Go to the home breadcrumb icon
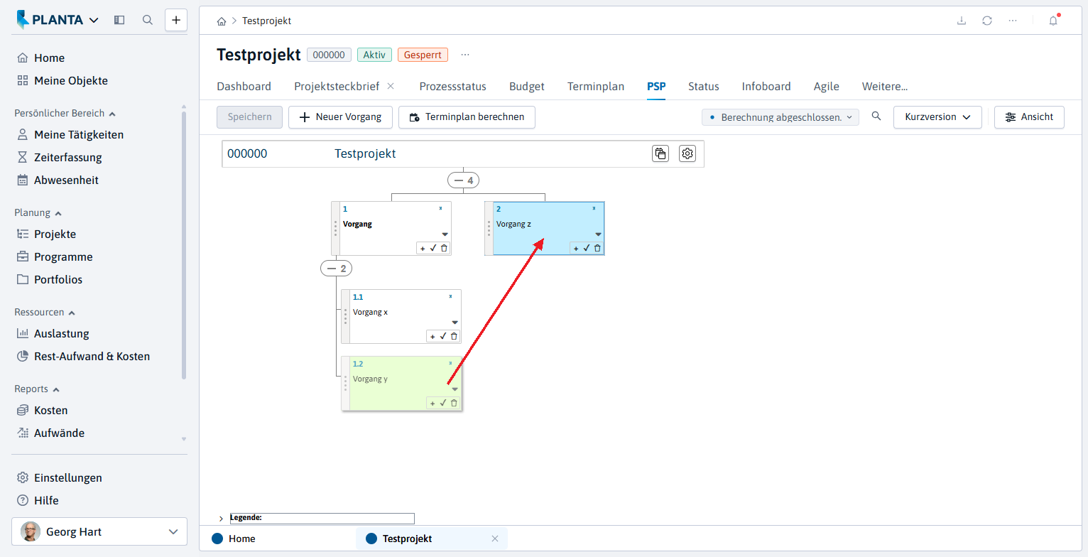1088x557 pixels. point(222,21)
